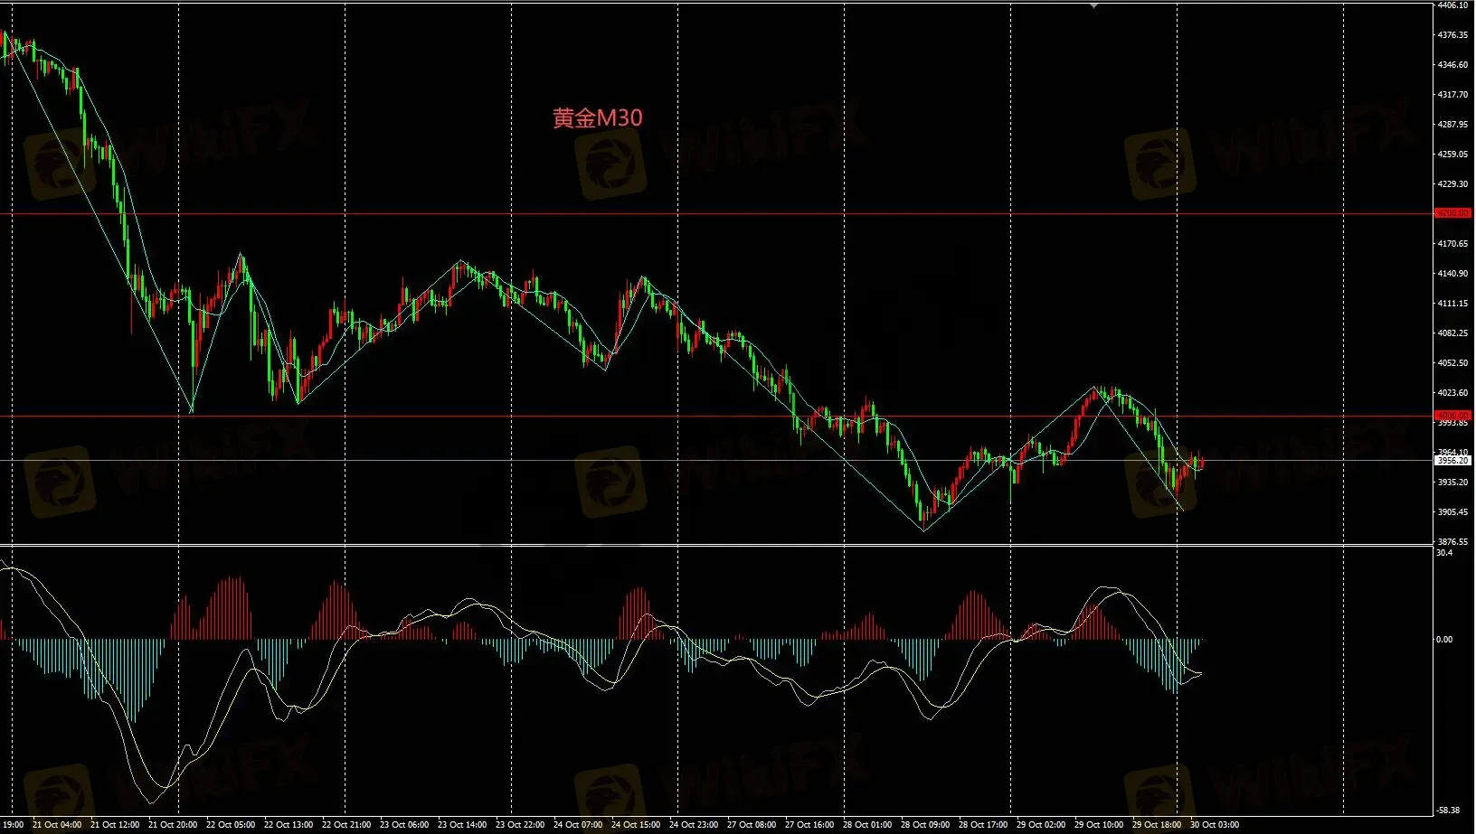Image resolution: width=1476 pixels, height=834 pixels.
Task: Click price scale value 4376.35
Action: 1452,35
